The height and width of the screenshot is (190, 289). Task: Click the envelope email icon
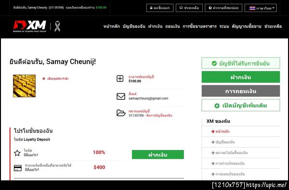click(x=121, y=96)
